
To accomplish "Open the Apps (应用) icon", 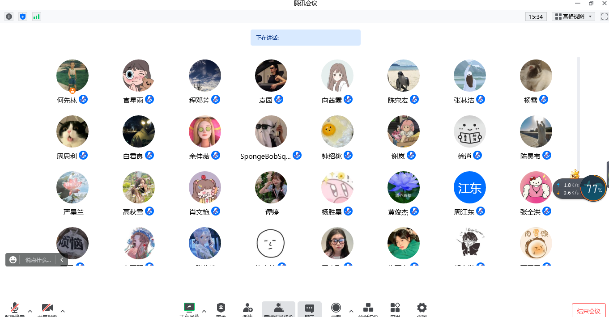I will (x=395, y=308).
